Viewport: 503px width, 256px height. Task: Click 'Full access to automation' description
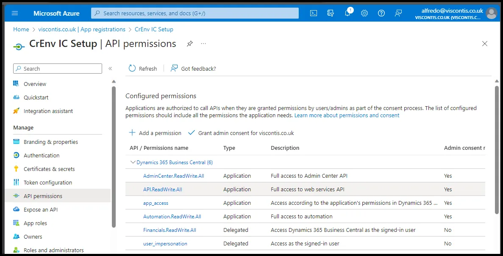[302, 217]
